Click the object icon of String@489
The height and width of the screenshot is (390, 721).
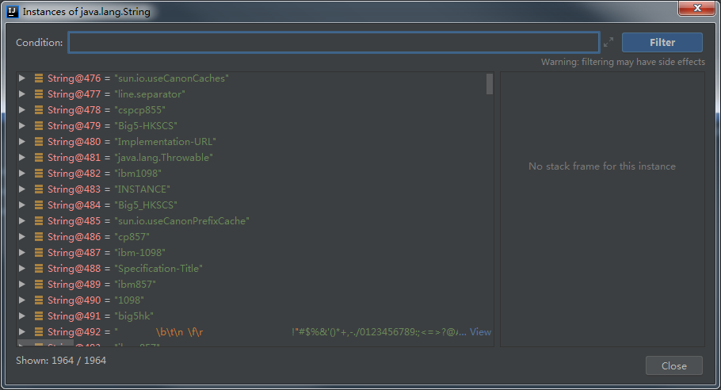point(39,285)
